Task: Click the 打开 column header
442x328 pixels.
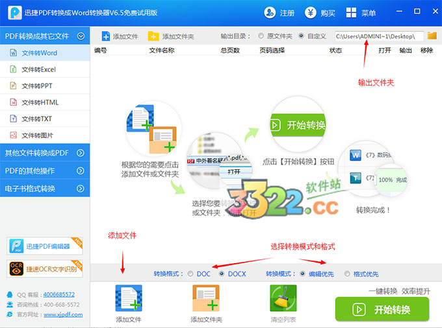Action: (x=385, y=51)
